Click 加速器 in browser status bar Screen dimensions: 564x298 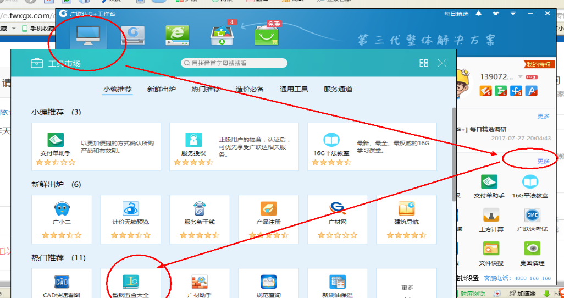tap(524, 294)
